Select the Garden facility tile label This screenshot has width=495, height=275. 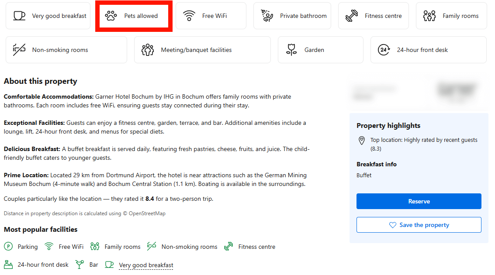[314, 50]
